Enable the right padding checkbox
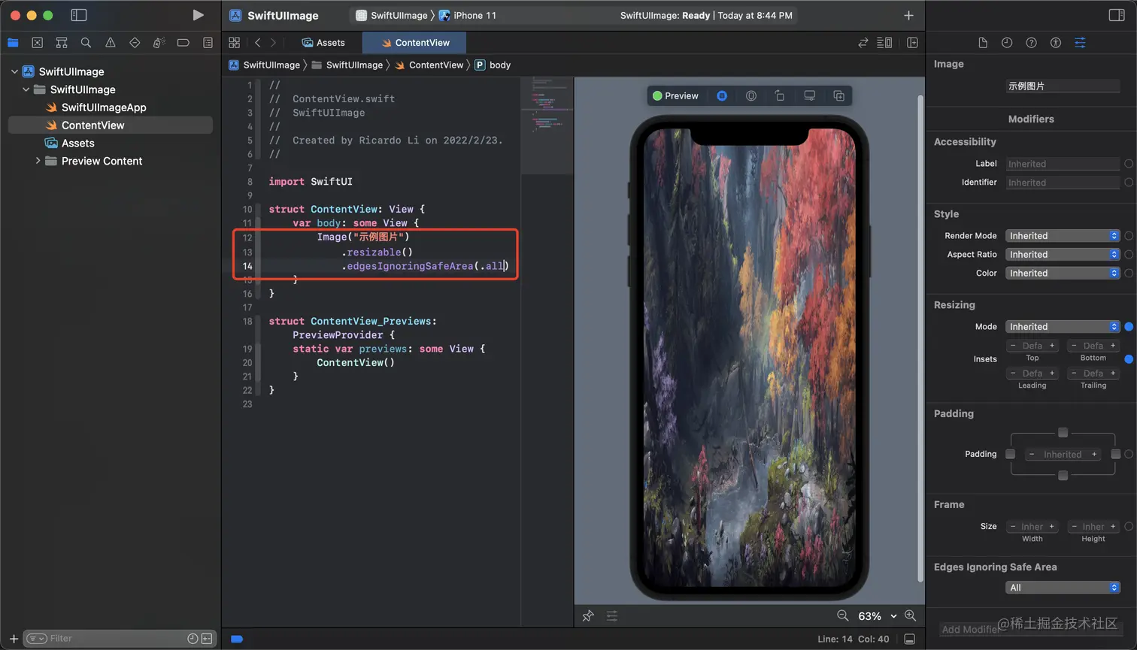This screenshot has height=650, width=1137. 1115,454
